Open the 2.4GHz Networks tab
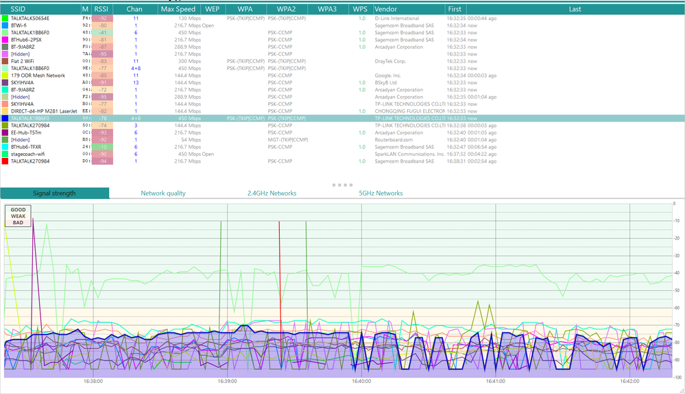This screenshot has height=394, width=685. tap(272, 194)
